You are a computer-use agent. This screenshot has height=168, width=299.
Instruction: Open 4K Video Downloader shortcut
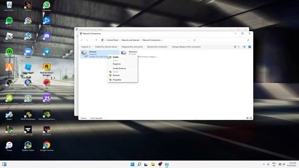point(9,99)
